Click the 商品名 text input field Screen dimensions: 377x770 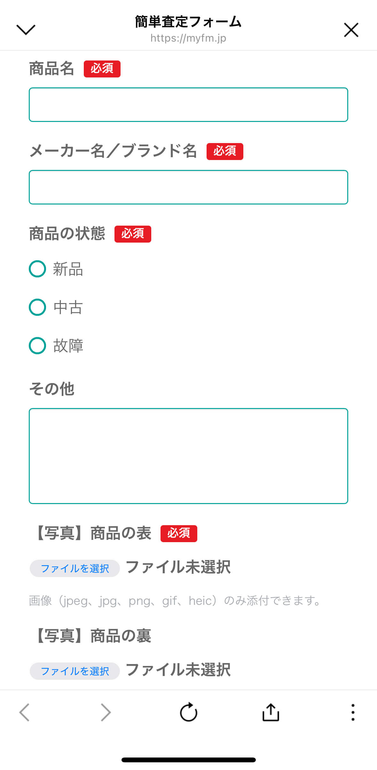click(188, 105)
